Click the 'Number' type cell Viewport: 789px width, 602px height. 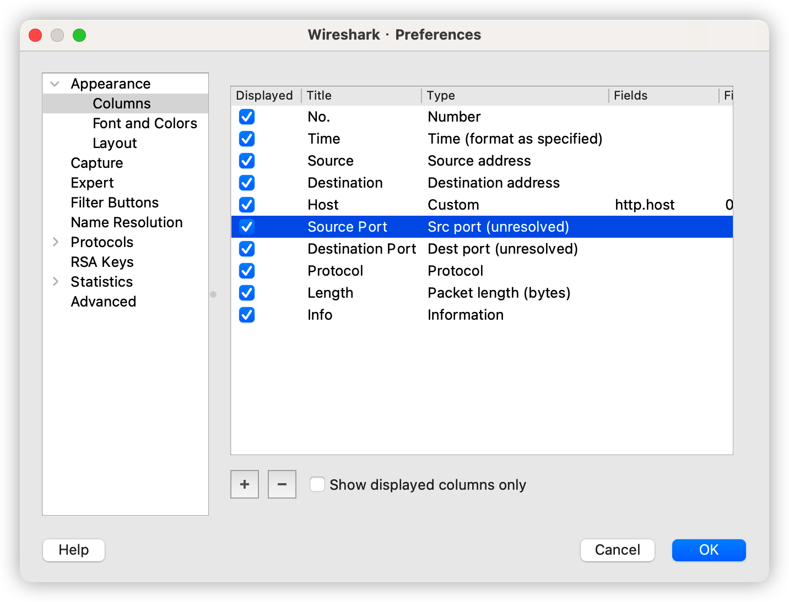click(x=454, y=117)
